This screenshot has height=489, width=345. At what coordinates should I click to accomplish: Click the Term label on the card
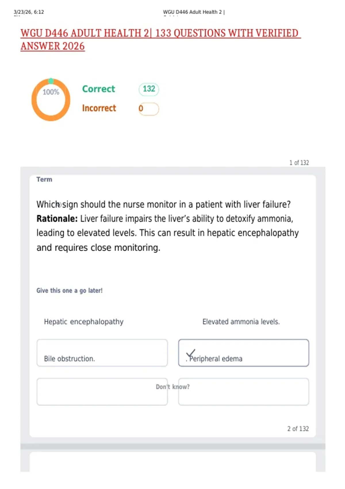pyautogui.click(x=44, y=179)
